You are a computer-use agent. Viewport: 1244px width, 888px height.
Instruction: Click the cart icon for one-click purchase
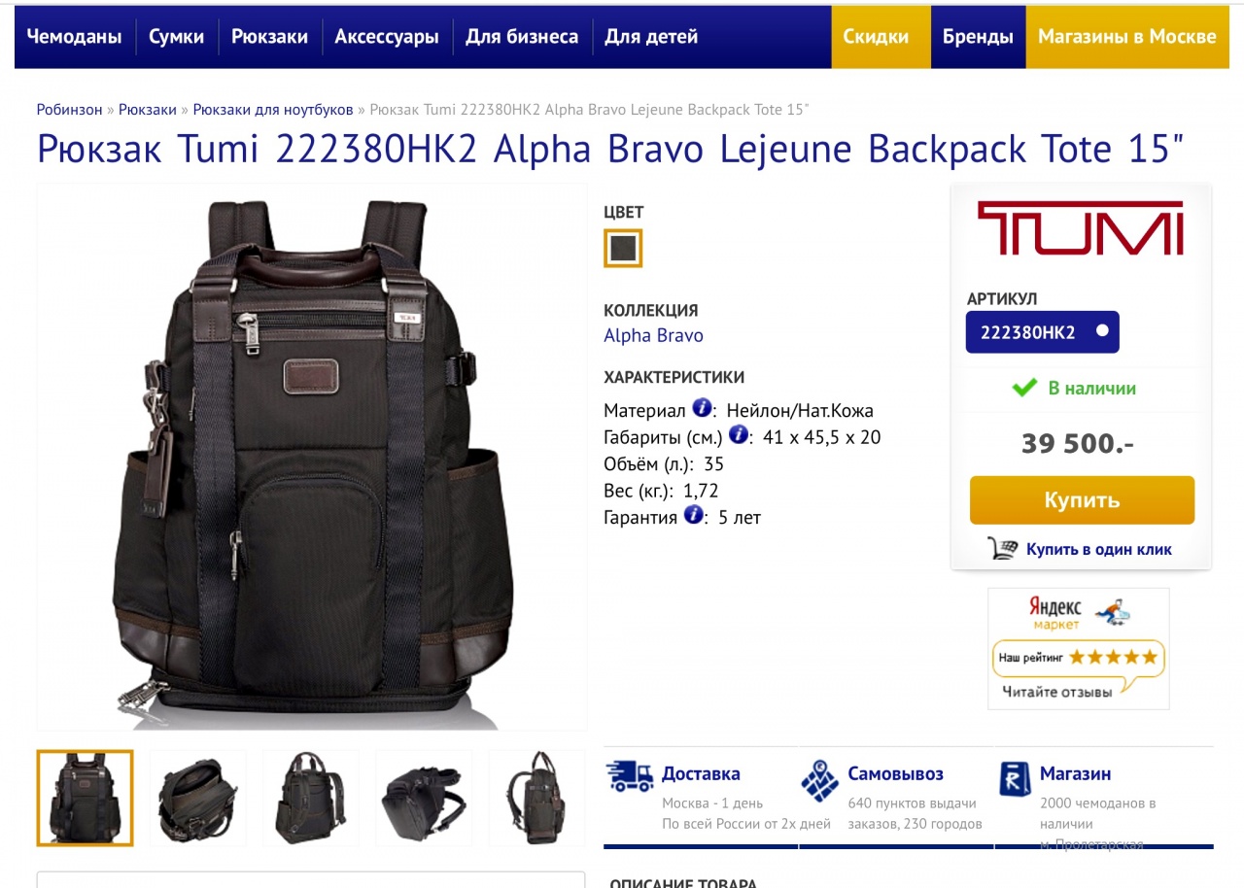coord(1002,549)
